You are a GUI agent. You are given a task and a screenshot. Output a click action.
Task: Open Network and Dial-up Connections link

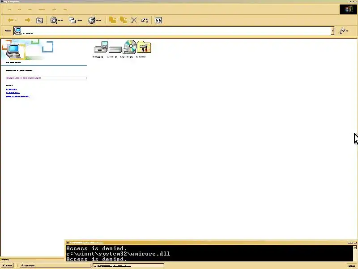click(x=18, y=96)
